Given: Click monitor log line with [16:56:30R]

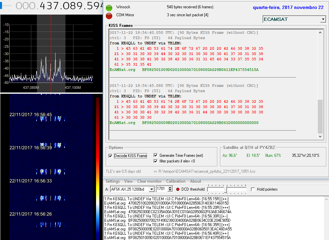Looking at the screenshot, I should (166, 216).
